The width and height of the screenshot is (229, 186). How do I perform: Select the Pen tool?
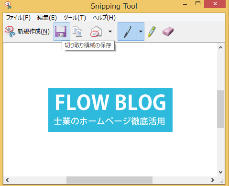(127, 32)
